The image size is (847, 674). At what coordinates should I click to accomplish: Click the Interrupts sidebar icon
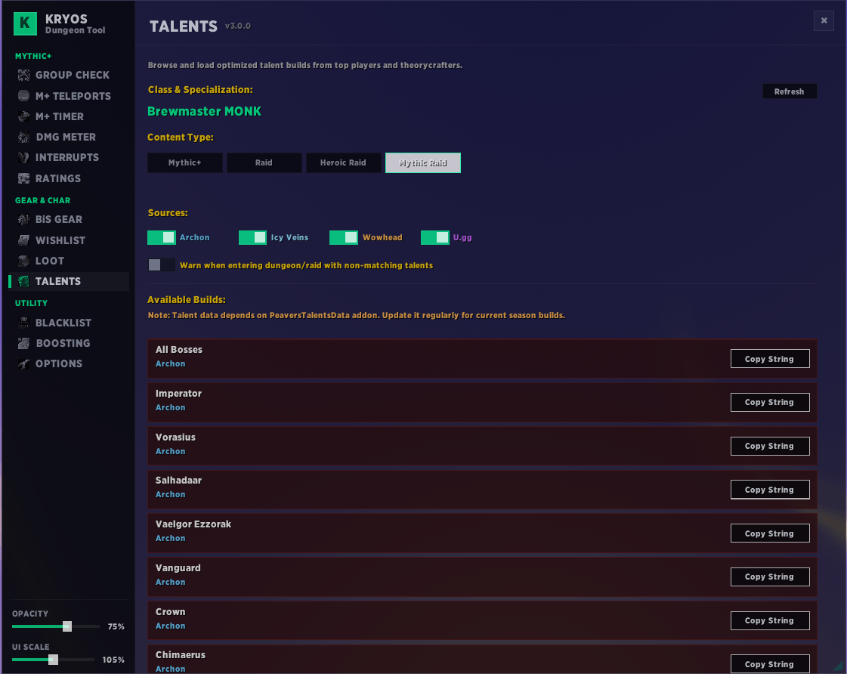point(23,158)
